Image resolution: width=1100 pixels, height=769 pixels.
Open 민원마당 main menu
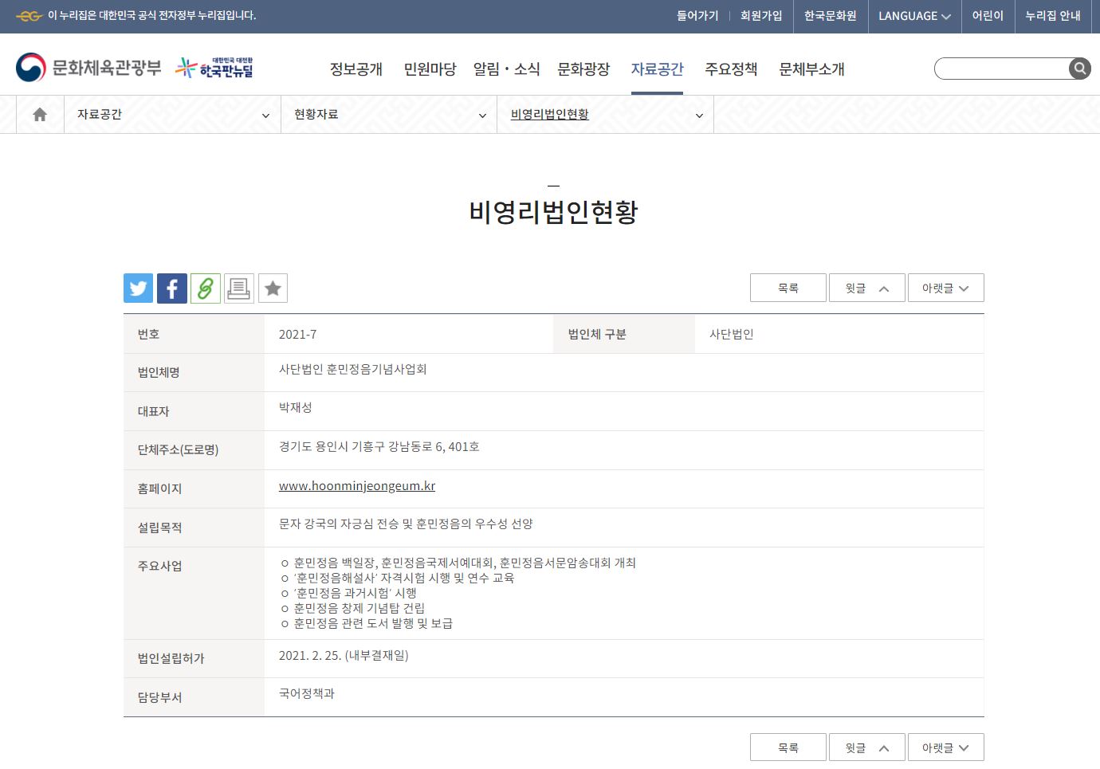430,69
